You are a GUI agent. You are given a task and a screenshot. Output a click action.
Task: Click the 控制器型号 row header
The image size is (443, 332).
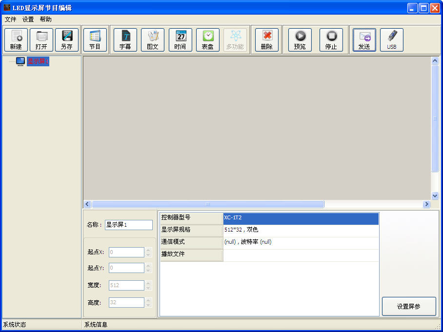(192, 218)
